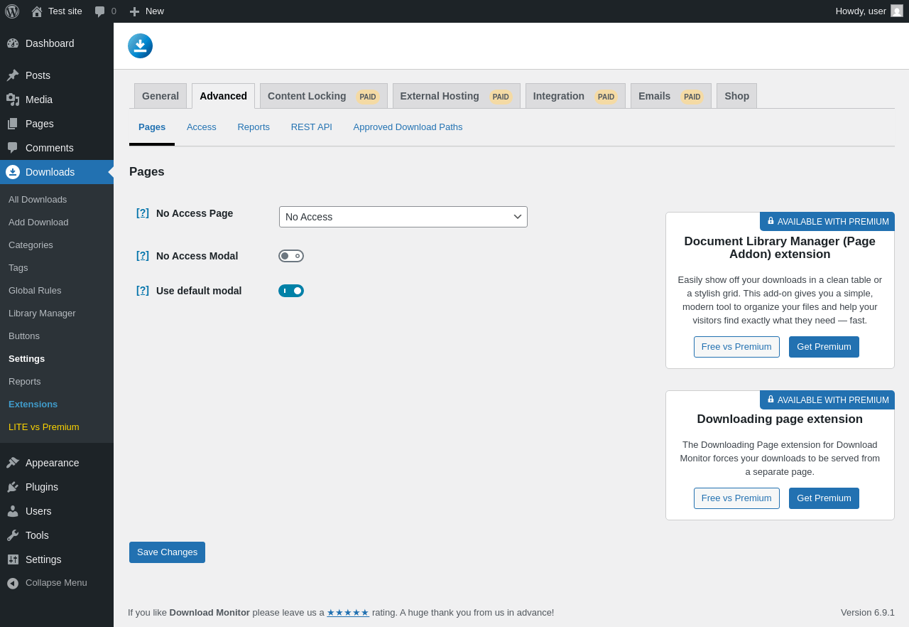Click the Document Library Manager extension heading

coord(780,248)
